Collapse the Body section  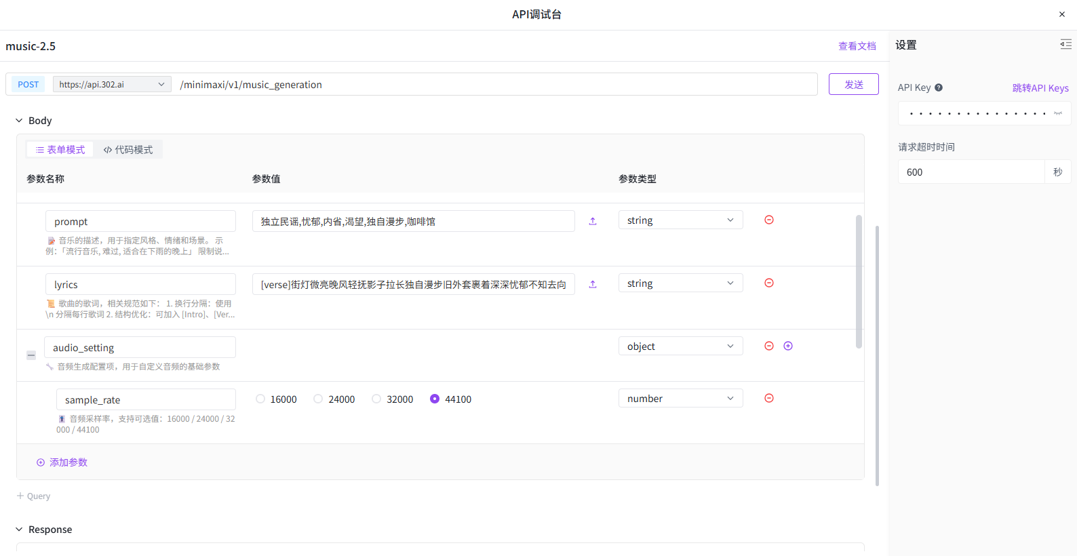coord(19,120)
